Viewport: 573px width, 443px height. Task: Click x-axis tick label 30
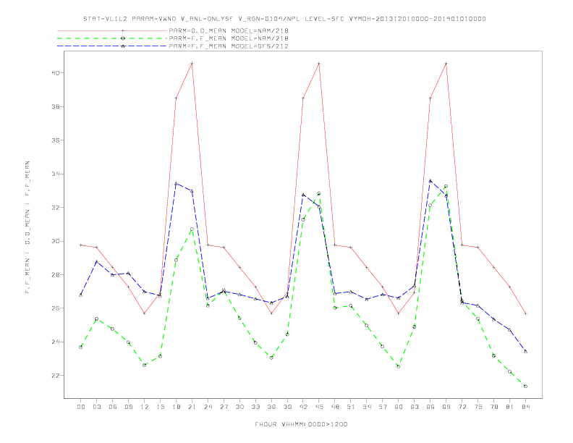(x=239, y=407)
